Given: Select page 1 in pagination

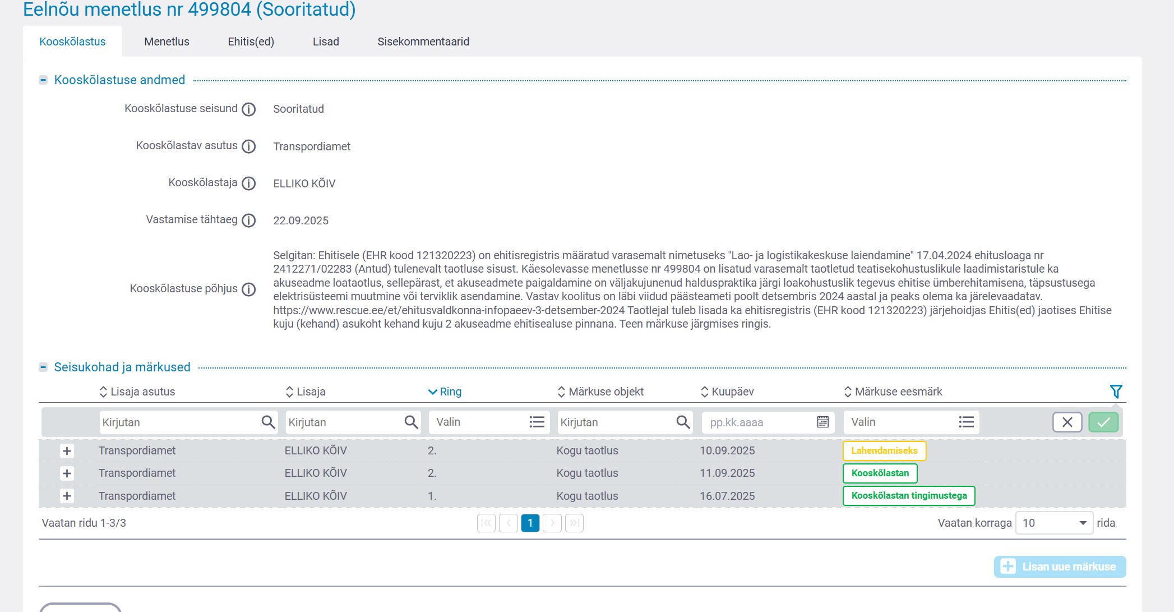Looking at the screenshot, I should coord(530,523).
